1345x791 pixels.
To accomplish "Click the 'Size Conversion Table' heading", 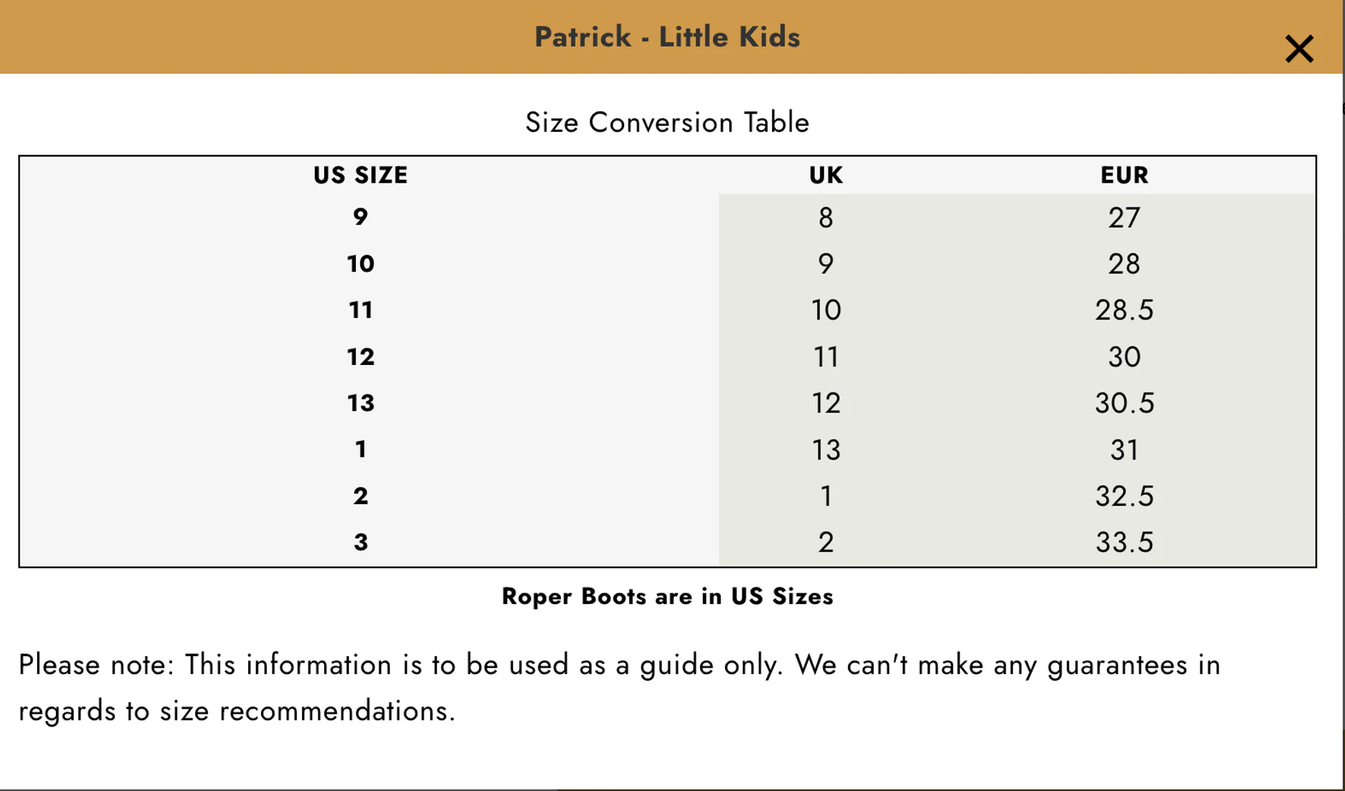I will pyautogui.click(x=667, y=123).
